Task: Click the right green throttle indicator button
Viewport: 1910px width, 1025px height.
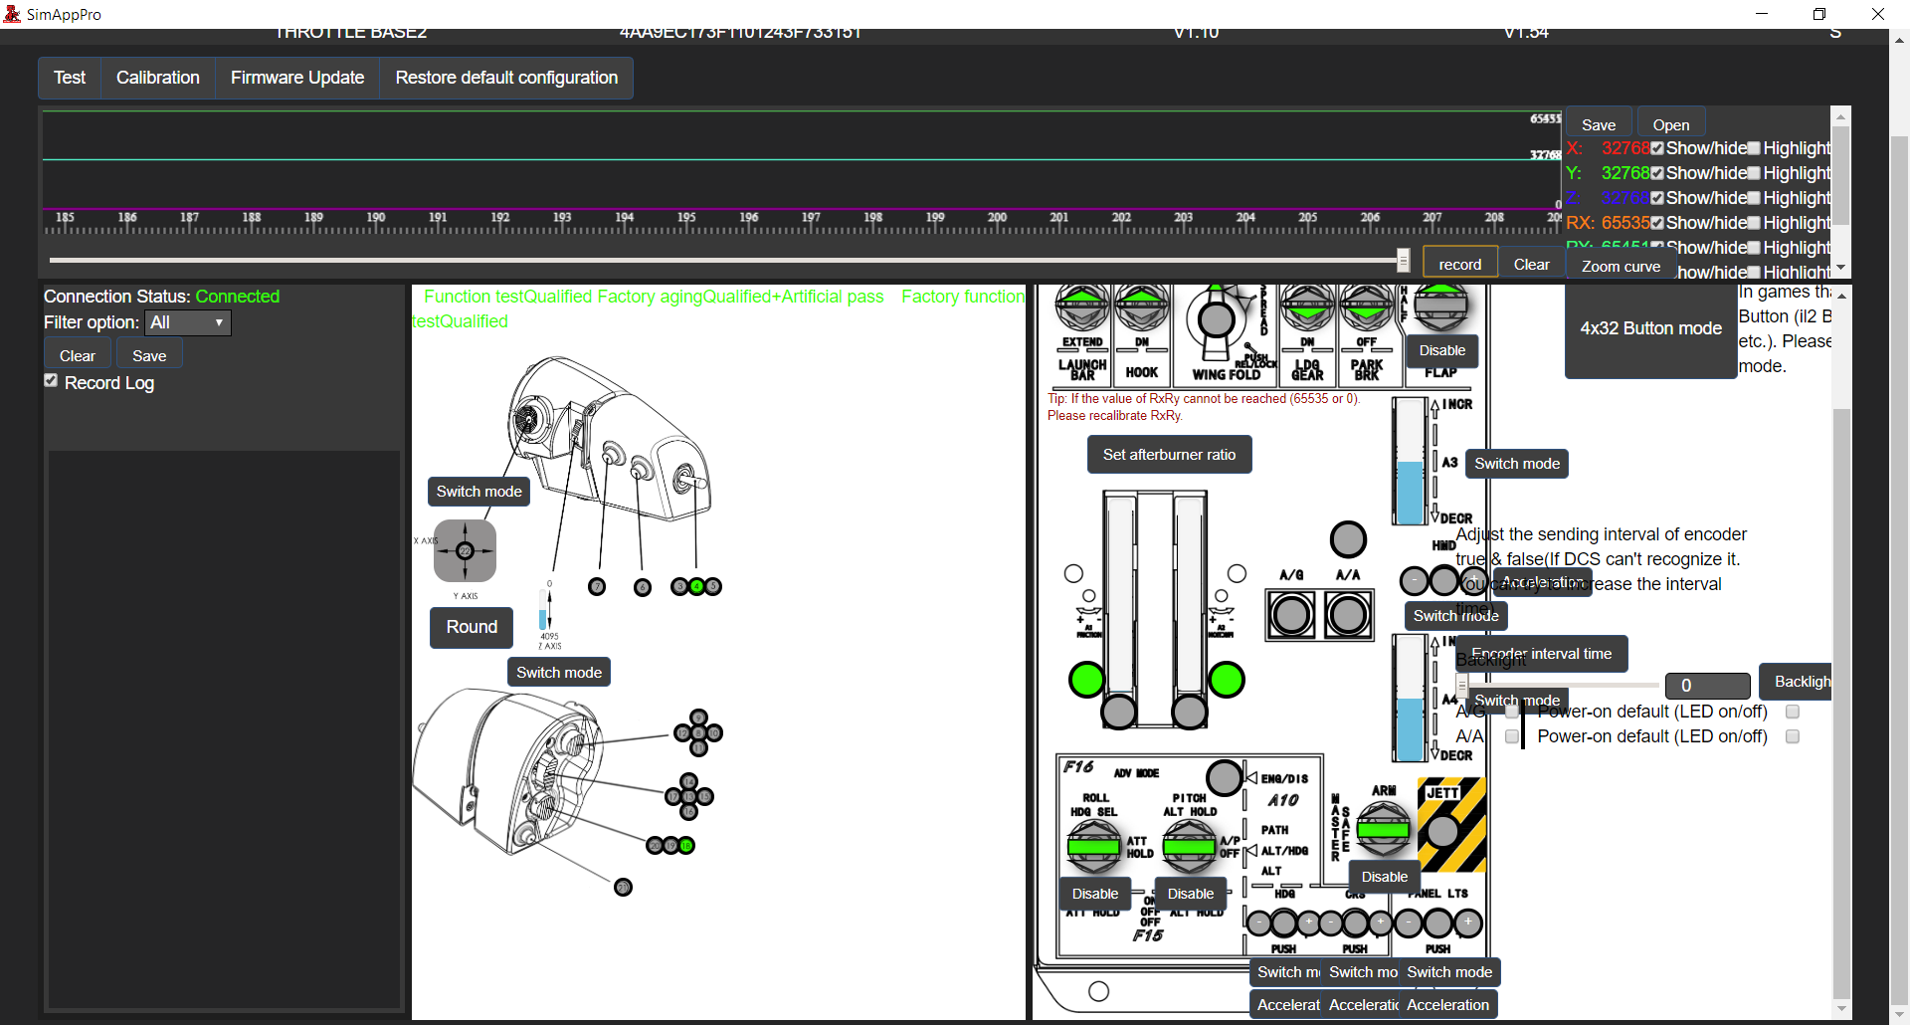Action: 1227,680
